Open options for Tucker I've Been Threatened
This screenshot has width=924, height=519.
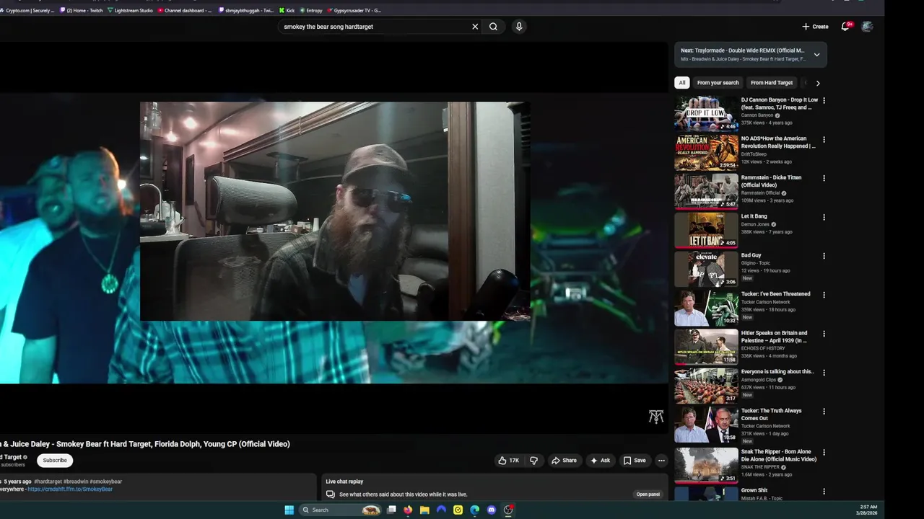click(824, 295)
